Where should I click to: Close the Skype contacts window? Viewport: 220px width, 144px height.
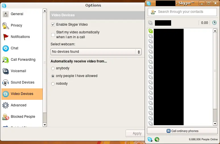(x=215, y=3)
